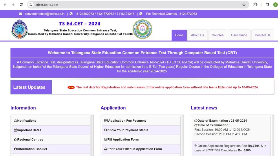
Task: Open the User Guide tab
Action: pos(239,35)
